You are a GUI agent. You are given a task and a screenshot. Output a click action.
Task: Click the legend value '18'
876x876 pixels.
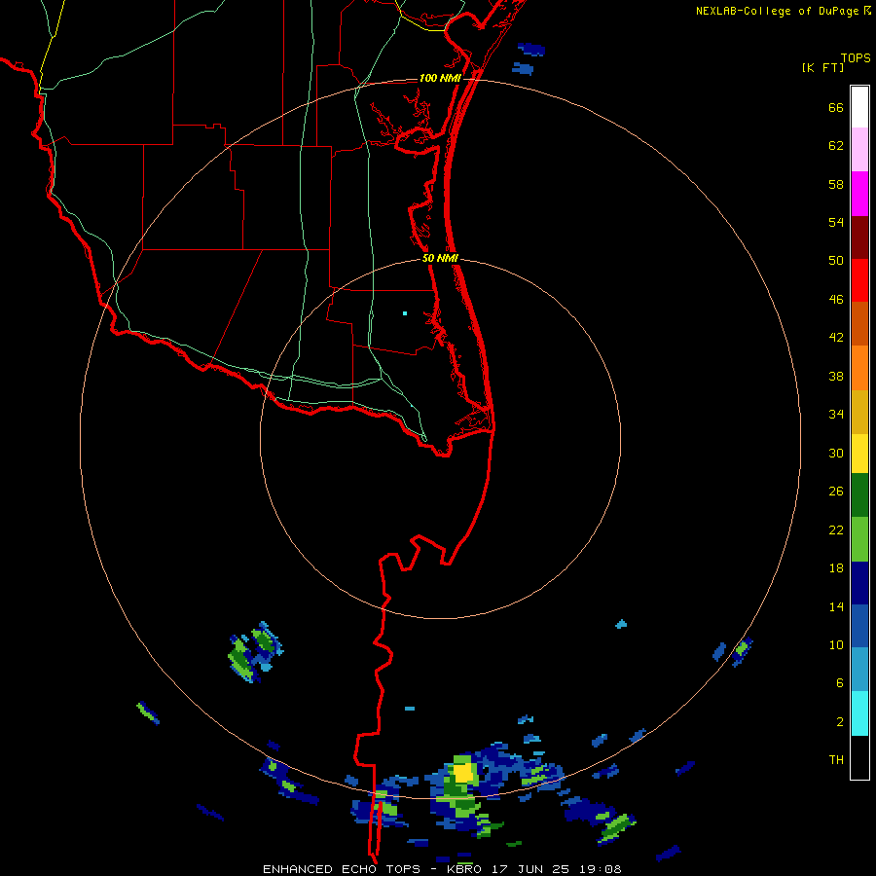836,568
